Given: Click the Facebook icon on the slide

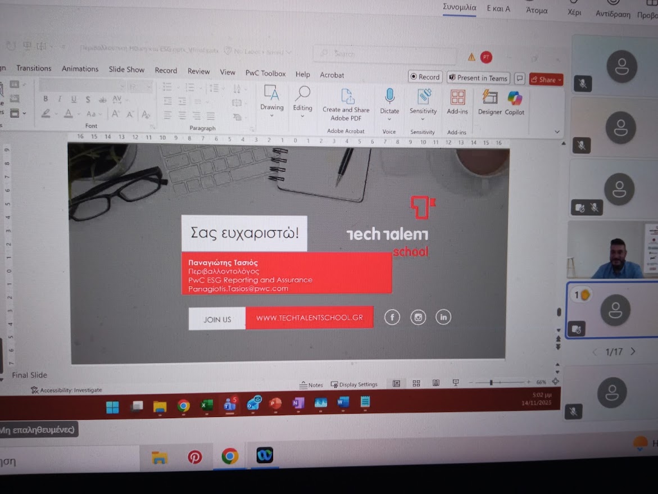Looking at the screenshot, I should [392, 318].
